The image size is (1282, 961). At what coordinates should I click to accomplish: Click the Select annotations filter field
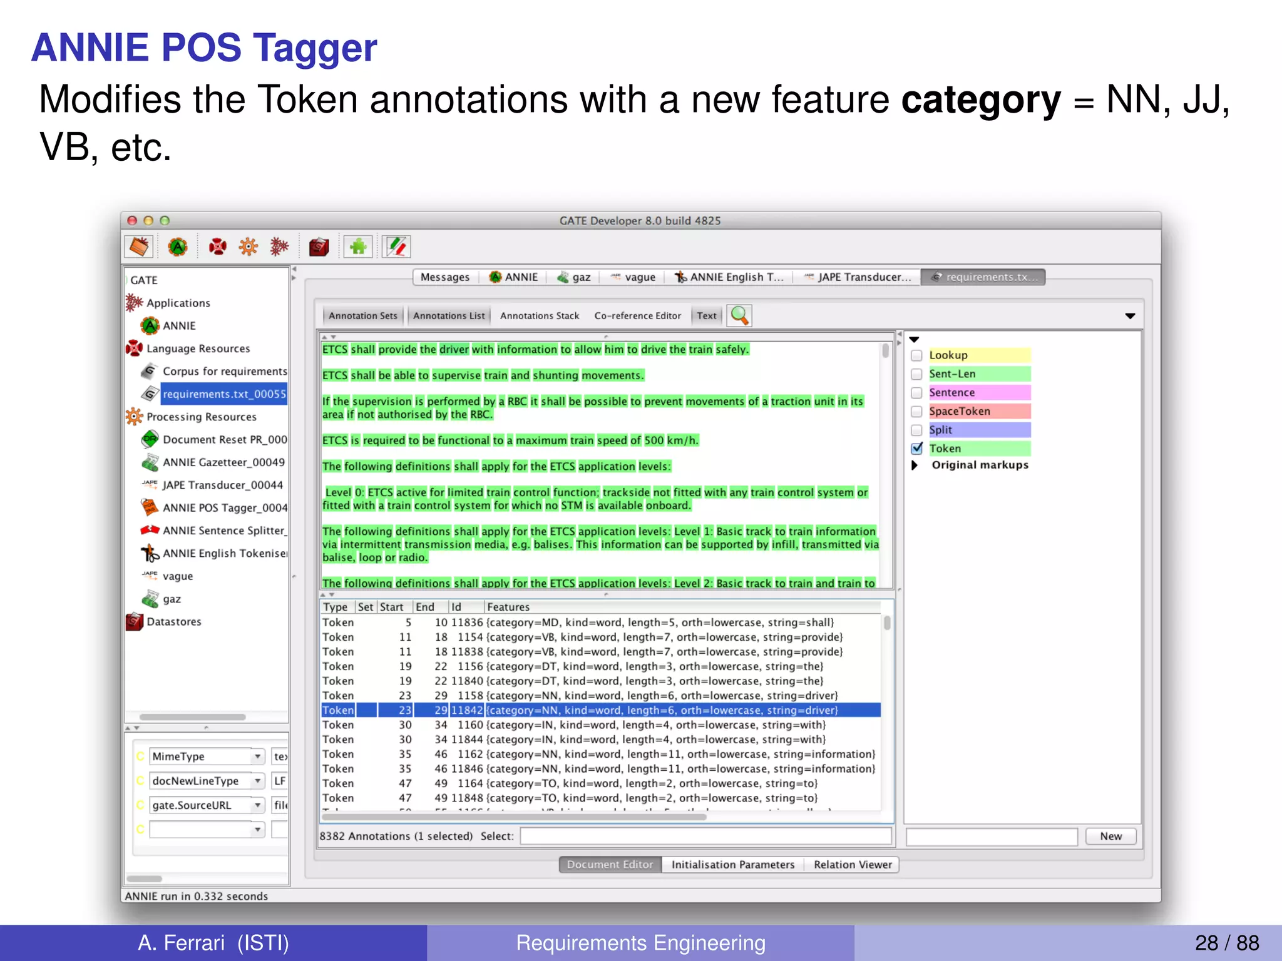pos(705,836)
